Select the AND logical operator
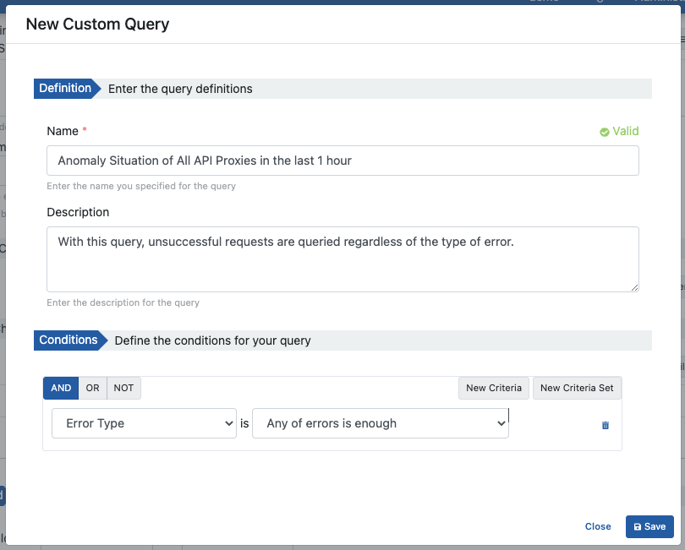 (x=61, y=388)
